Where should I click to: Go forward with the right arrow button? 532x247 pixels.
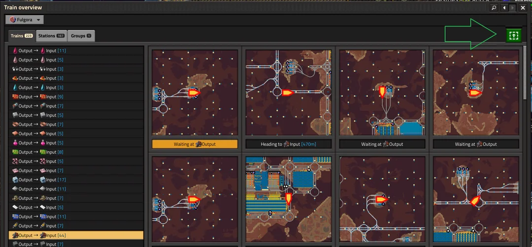coord(512,7)
